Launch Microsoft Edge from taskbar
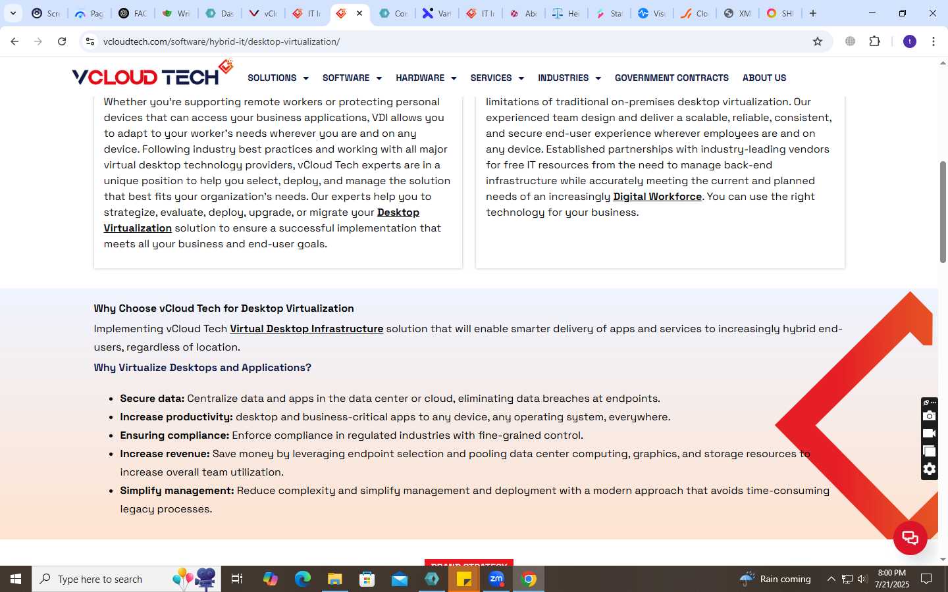This screenshot has width=948, height=592. pos(302,579)
